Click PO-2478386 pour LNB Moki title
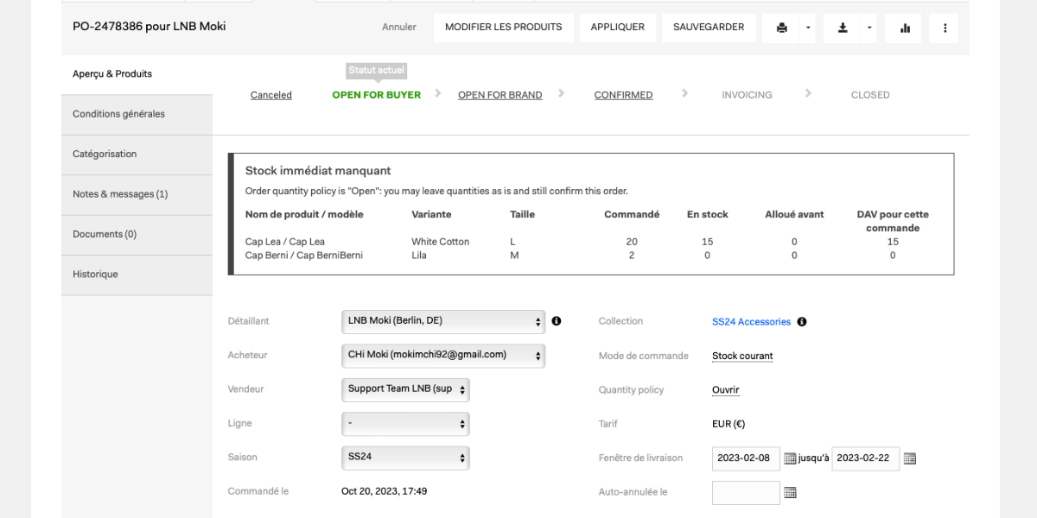Viewport: 1037px width, 518px height. click(x=150, y=27)
